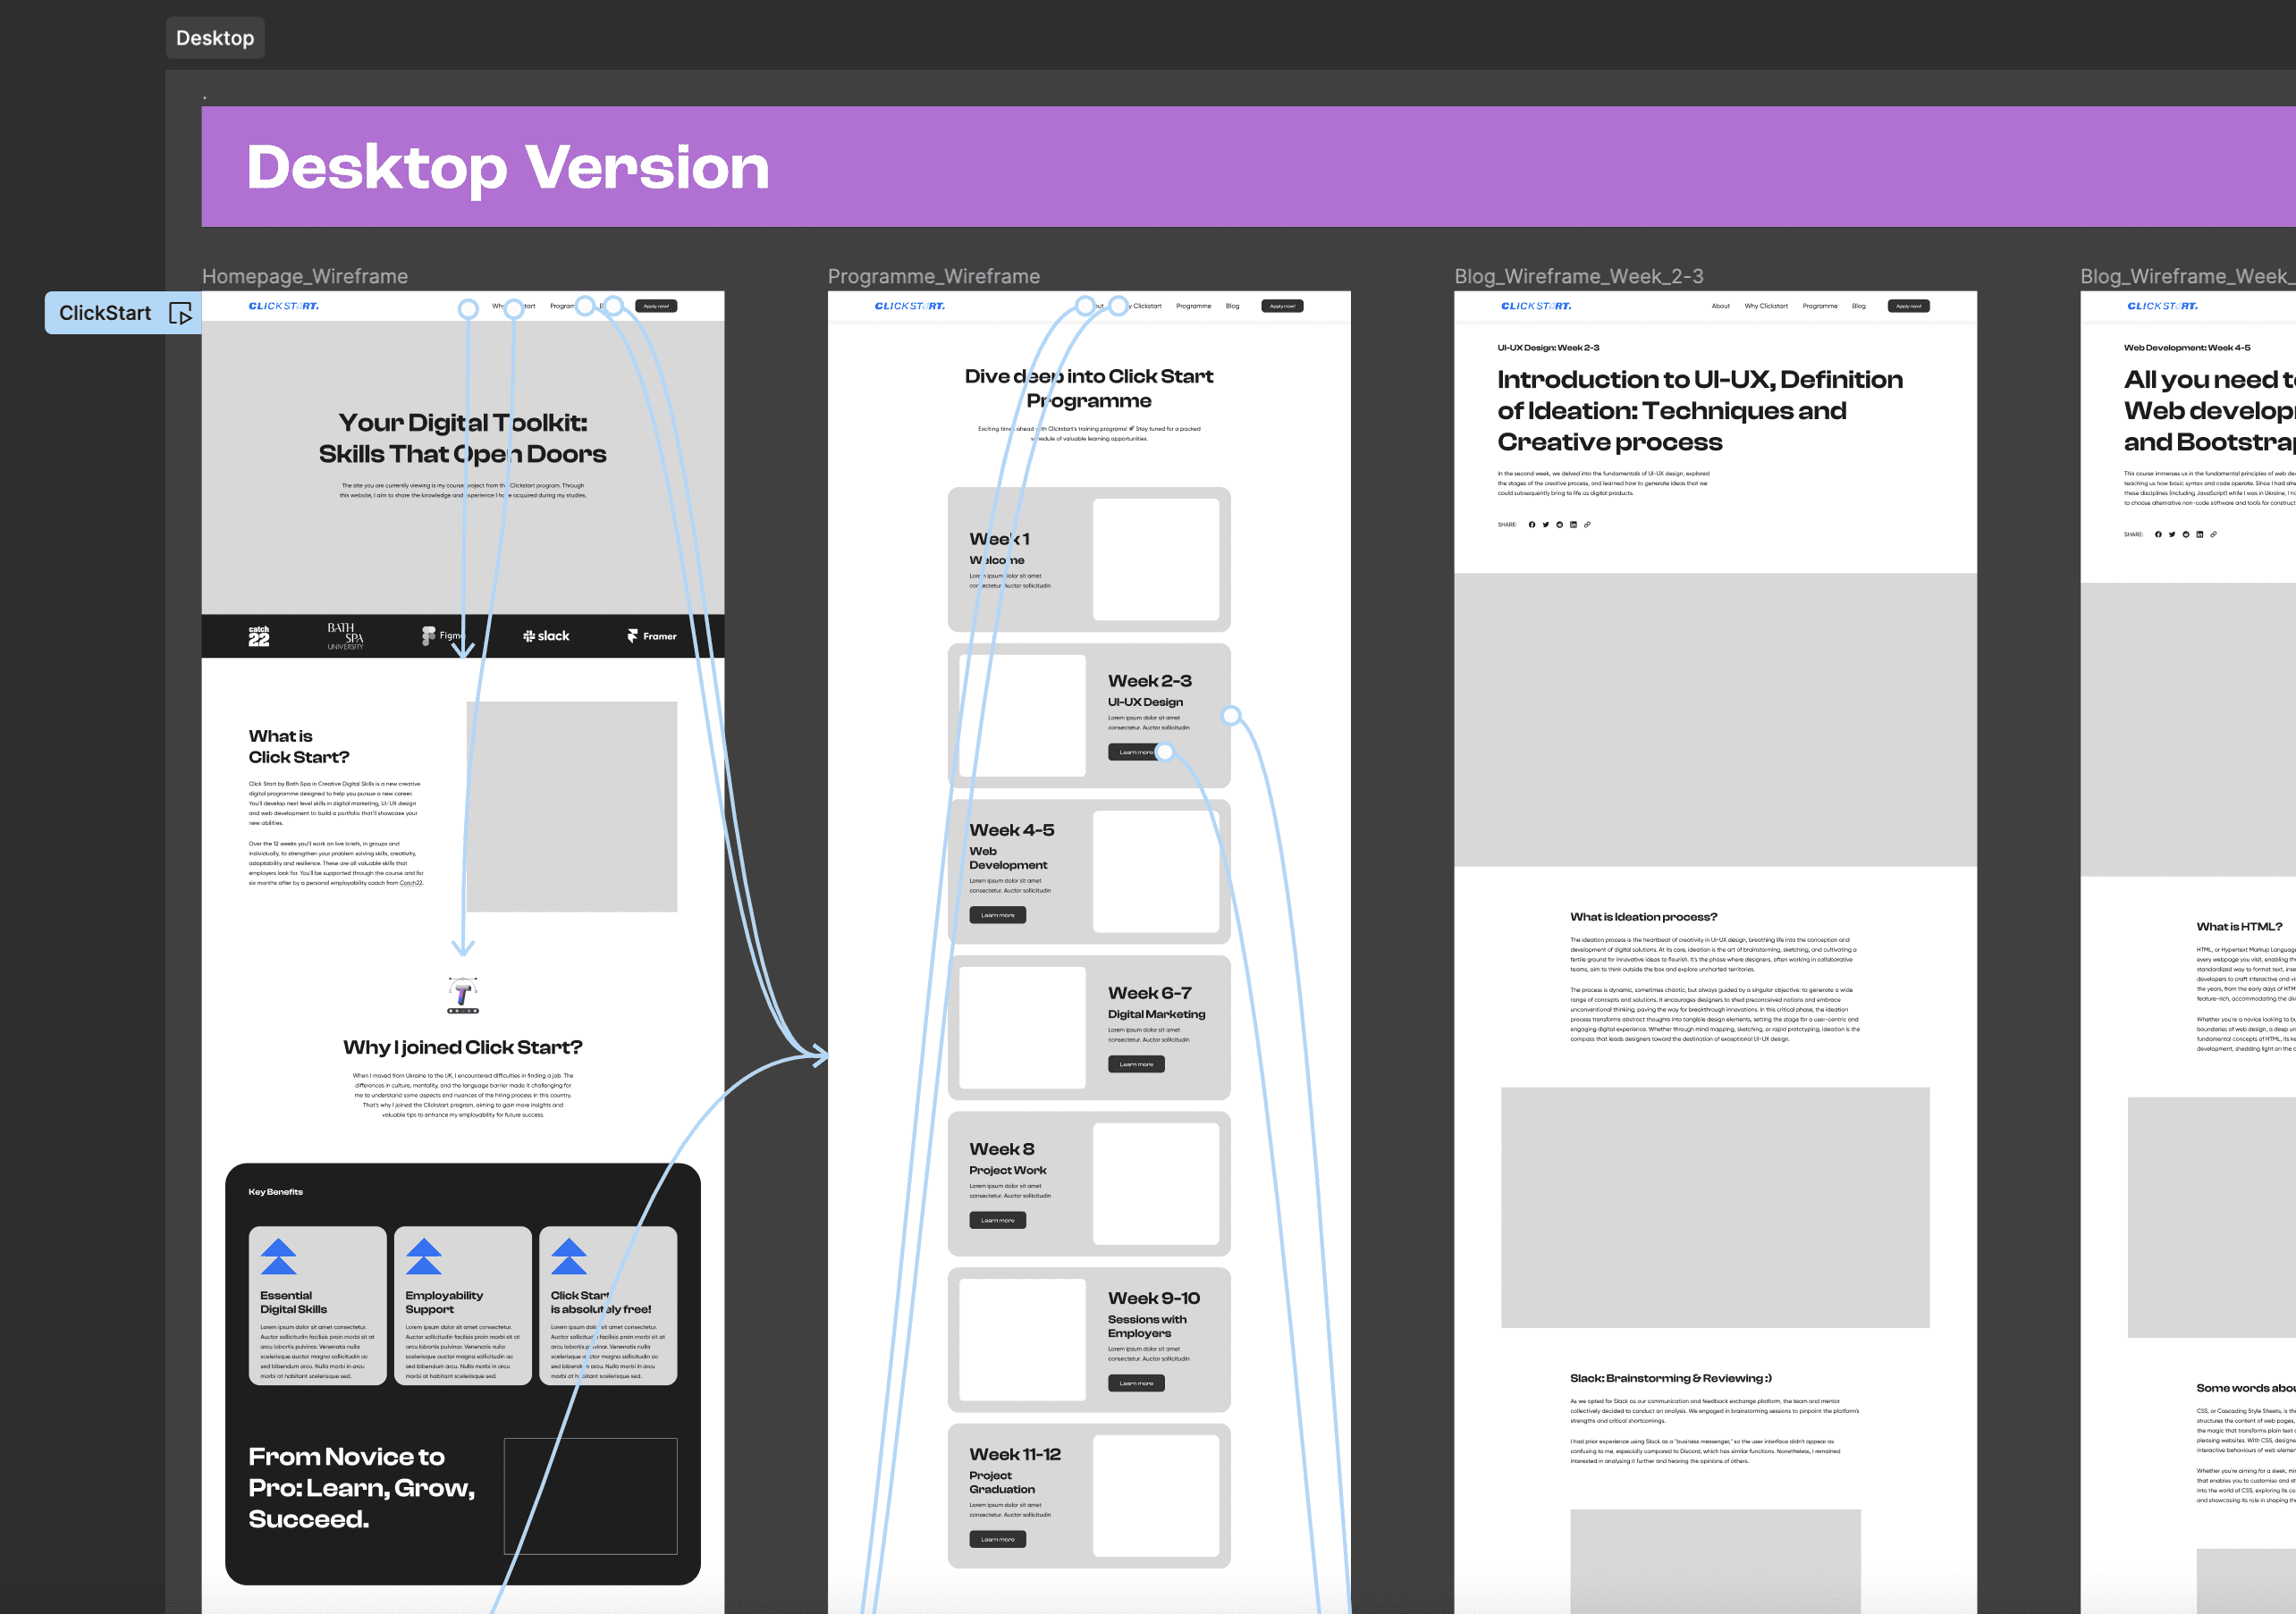Open Why Clickstart nav item in Blog Week 2-3 wireframe
The height and width of the screenshot is (1614, 2296).
click(1766, 306)
